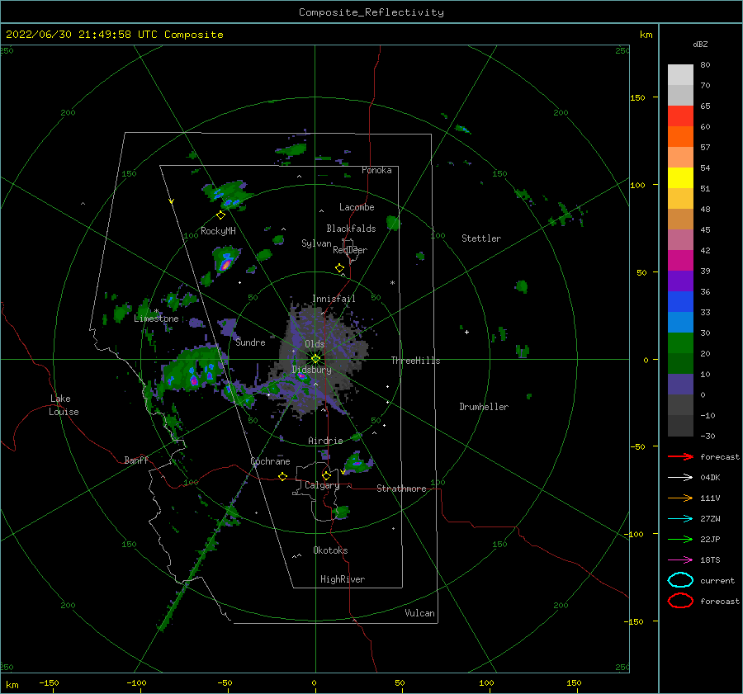Click the purple 10 dBZ color swatch

[680, 385]
